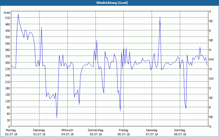This screenshot has height=137, width=219.
Task: Click the date 04.07.18
Action: coord(67,134)
